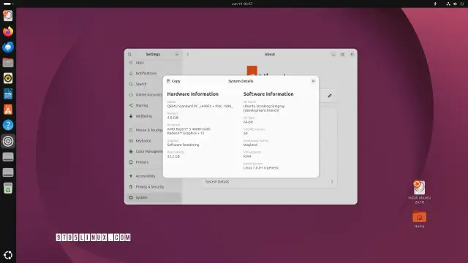The image size is (468, 263).
Task: Click the '32.2 GB' disk capacity value
Action: click(173, 156)
